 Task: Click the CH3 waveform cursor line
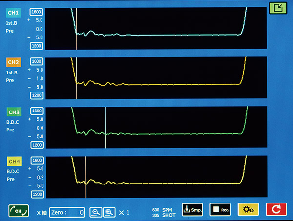point(105,128)
